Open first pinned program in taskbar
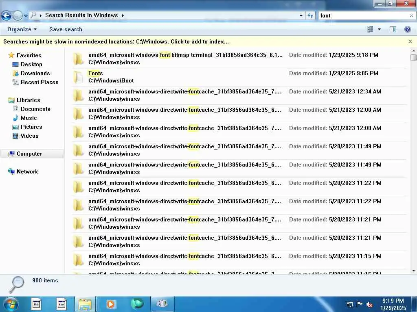Image resolution: width=417 pixels, height=312 pixels. click(36, 304)
